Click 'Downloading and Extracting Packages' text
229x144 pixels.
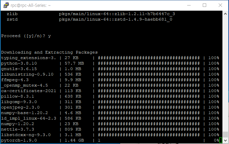[x=49, y=52]
